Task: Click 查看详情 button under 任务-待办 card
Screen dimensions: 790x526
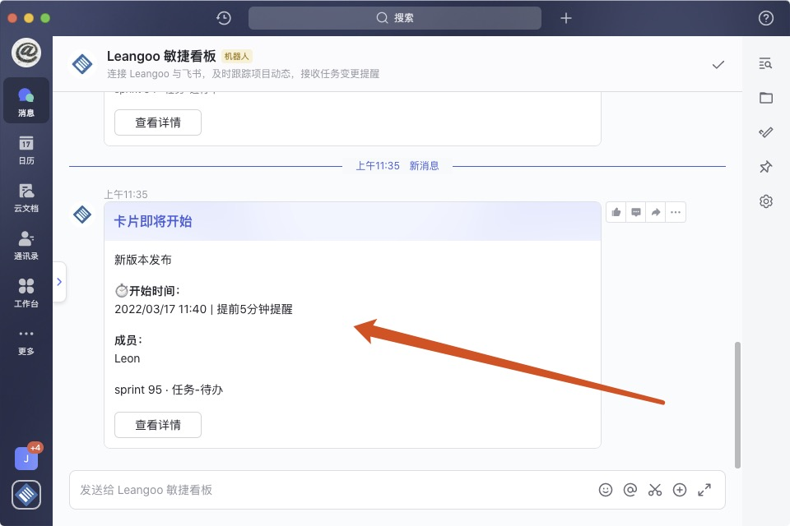Action: (157, 425)
